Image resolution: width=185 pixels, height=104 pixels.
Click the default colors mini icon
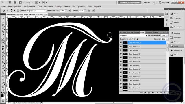pos(2,93)
